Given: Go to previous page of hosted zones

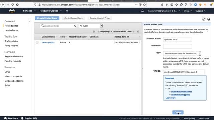Looking at the screenshot, I should tap(98, 32).
